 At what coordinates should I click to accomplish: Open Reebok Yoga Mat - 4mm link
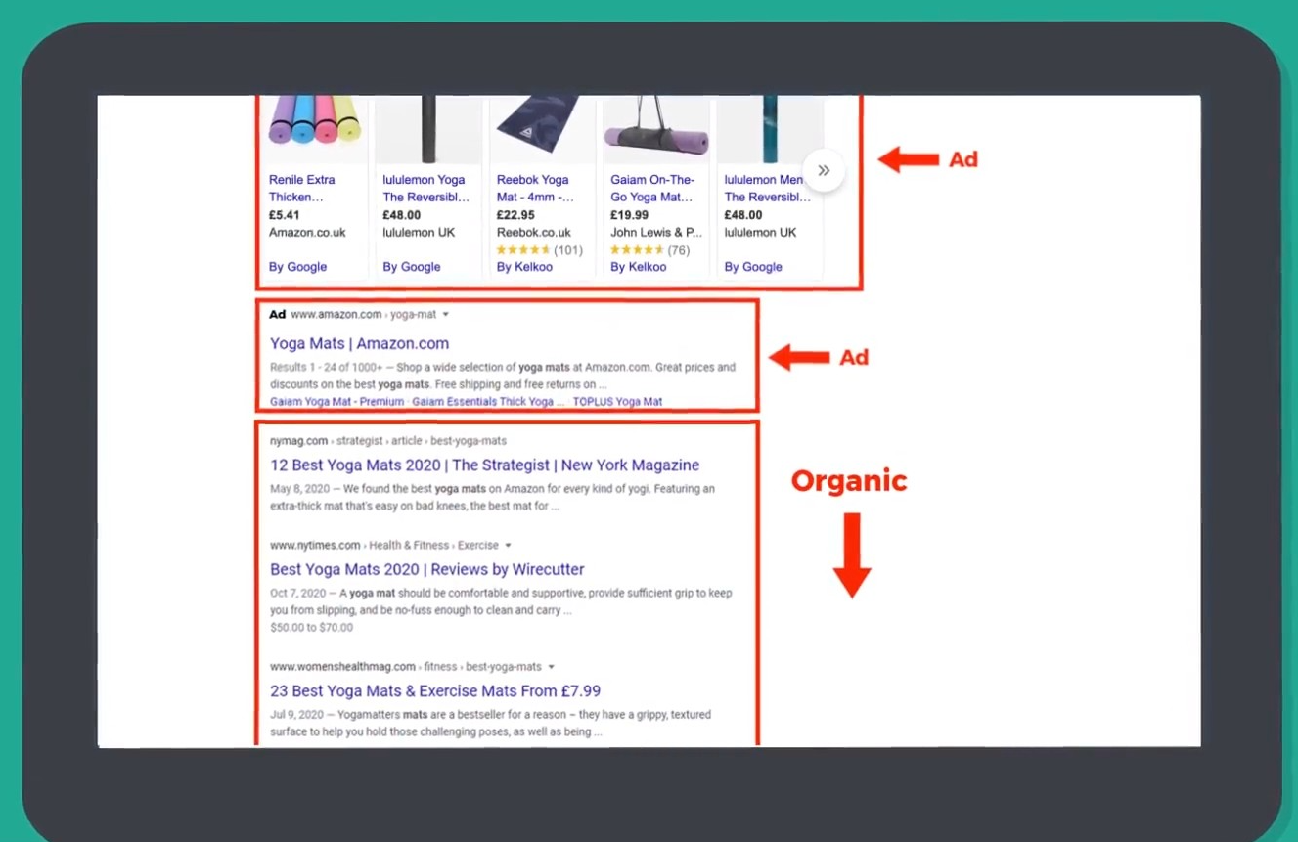point(535,189)
